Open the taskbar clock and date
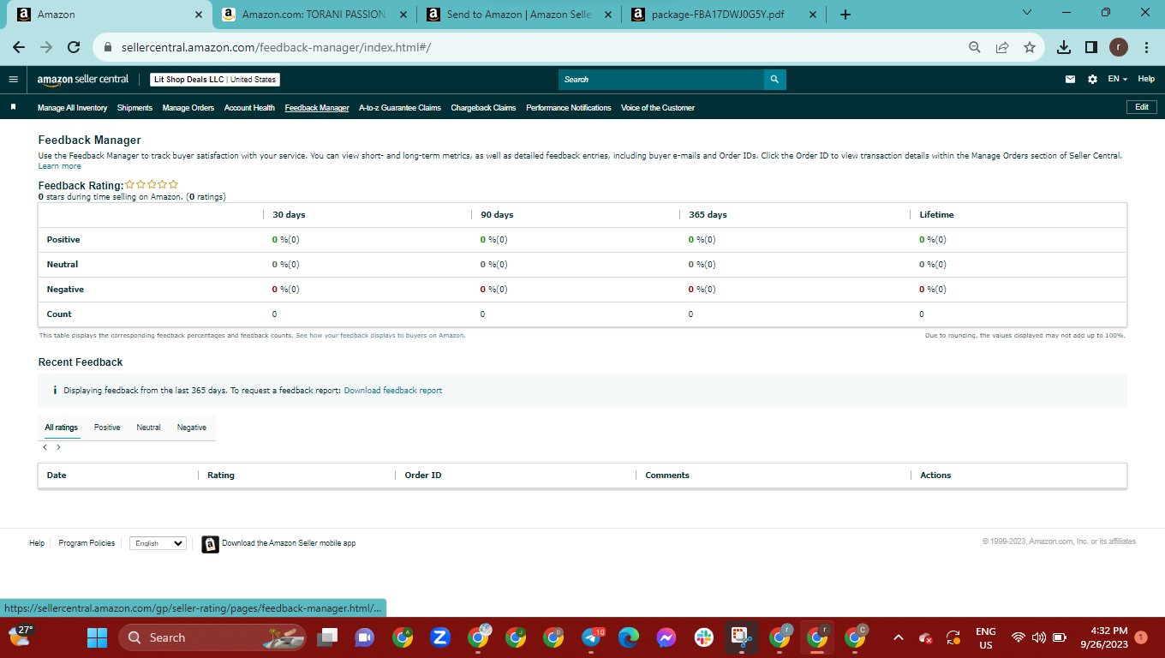Viewport: 1165px width, 658px height. coord(1103,637)
